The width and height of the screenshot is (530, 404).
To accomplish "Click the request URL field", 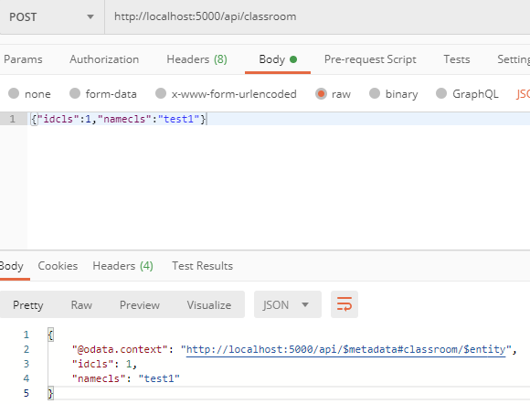I will pyautogui.click(x=317, y=16).
